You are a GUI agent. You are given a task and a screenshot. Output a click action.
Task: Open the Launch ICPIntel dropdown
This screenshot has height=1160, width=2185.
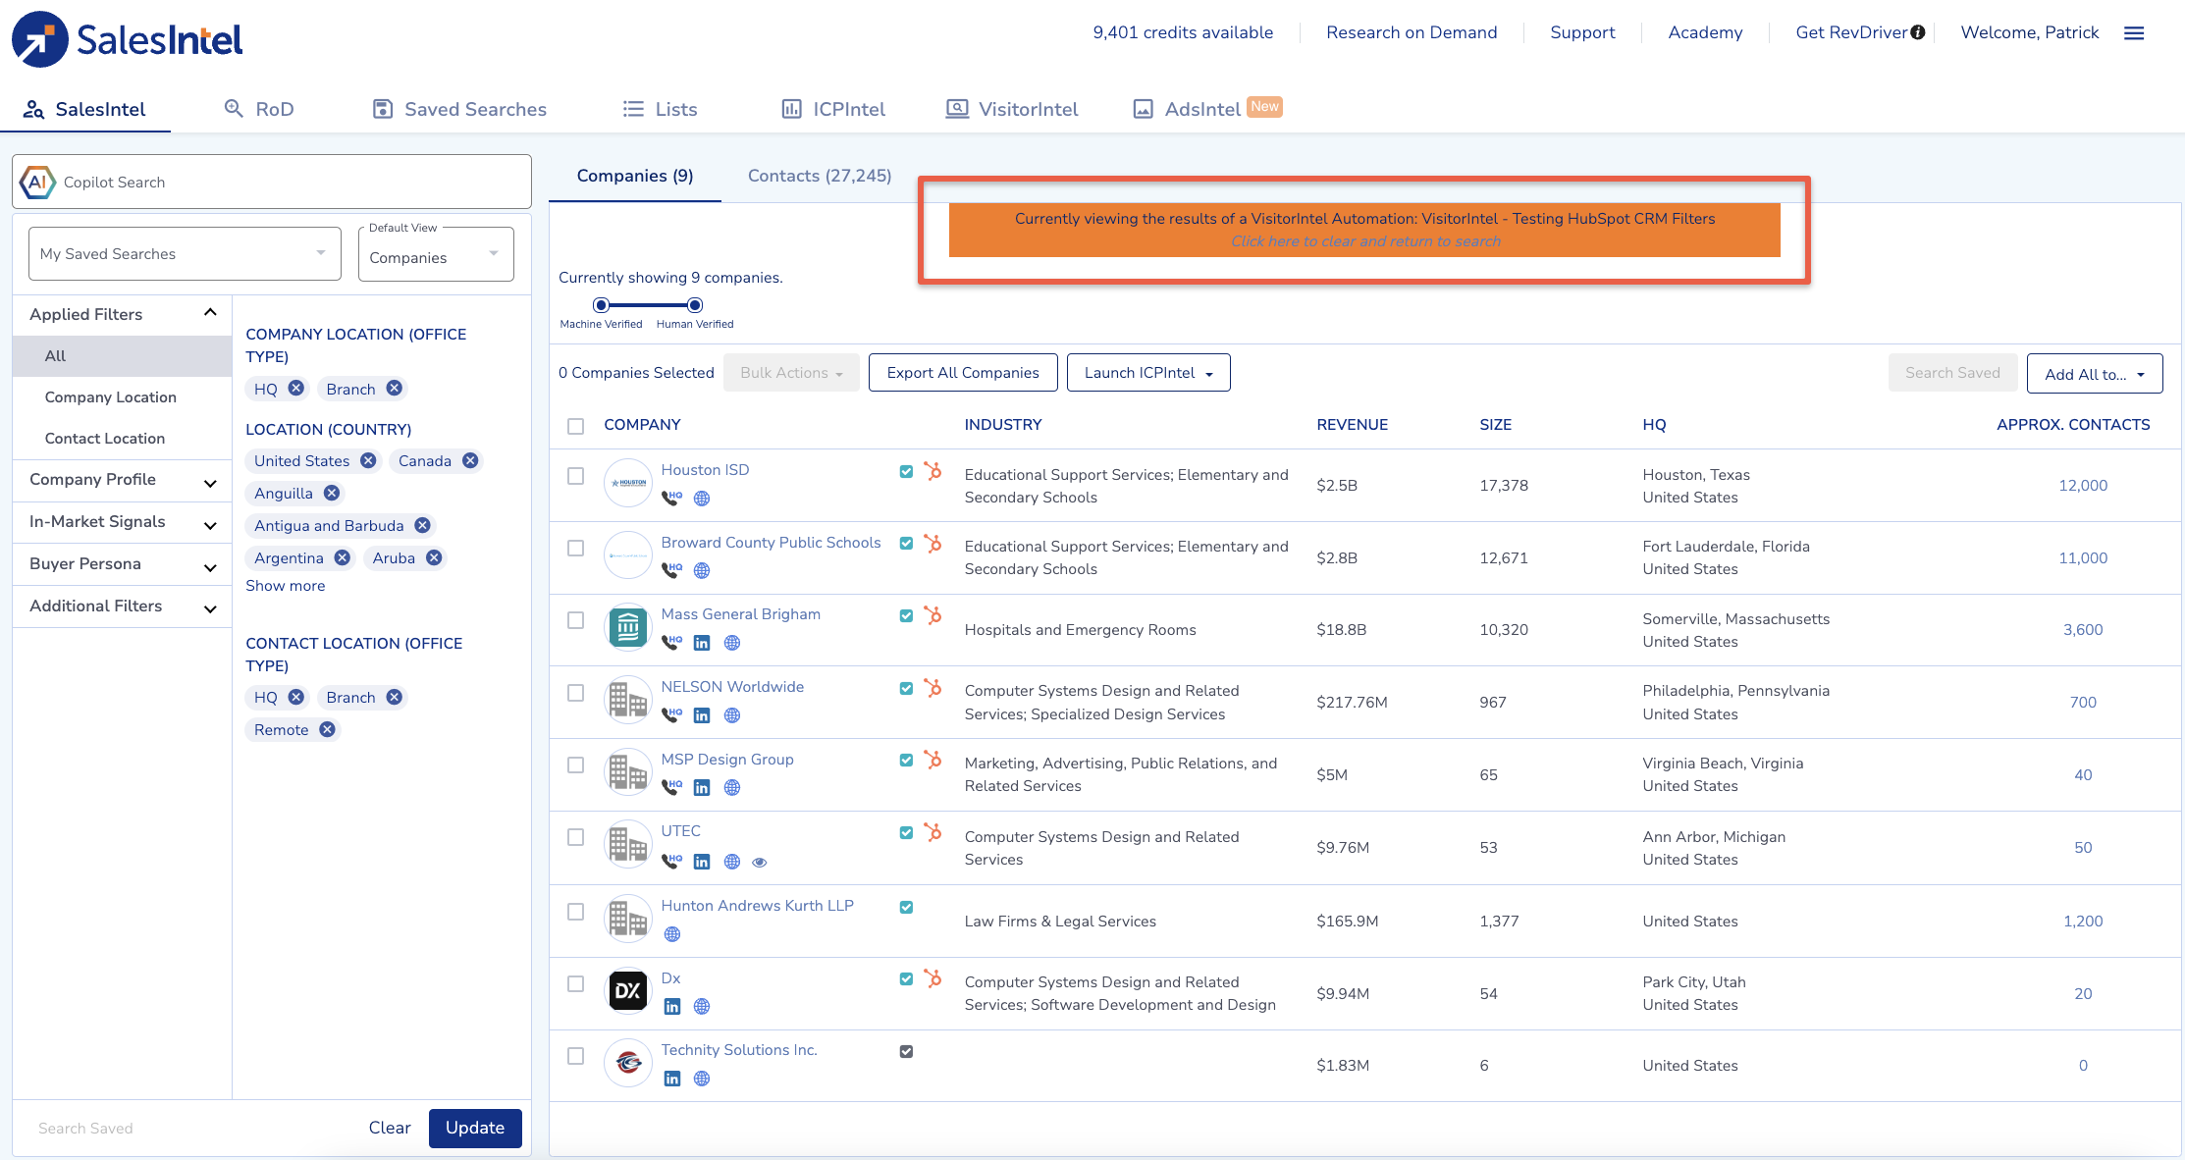click(x=1148, y=373)
